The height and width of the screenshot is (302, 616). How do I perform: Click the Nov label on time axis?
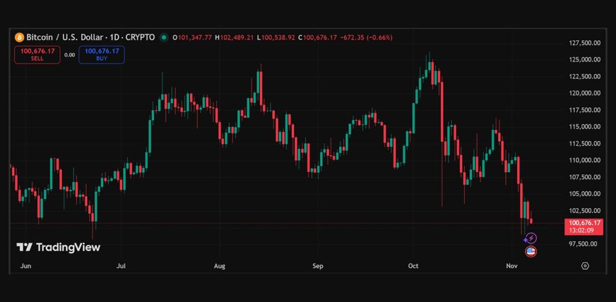coord(511,265)
